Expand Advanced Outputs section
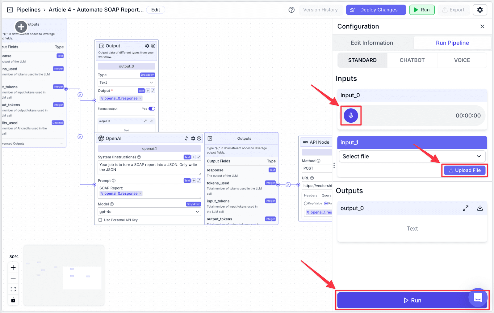Screen dimensions: 494x313 point(32,143)
